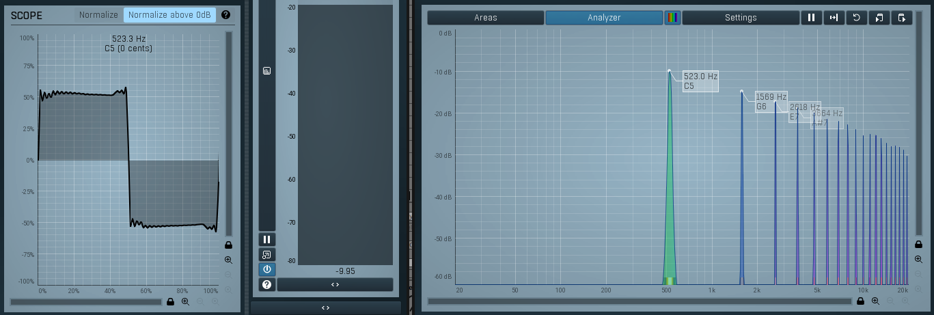The height and width of the screenshot is (315, 934).
Task: Click the scope horizontal scrollbar
Action: pyautogui.click(x=86, y=301)
